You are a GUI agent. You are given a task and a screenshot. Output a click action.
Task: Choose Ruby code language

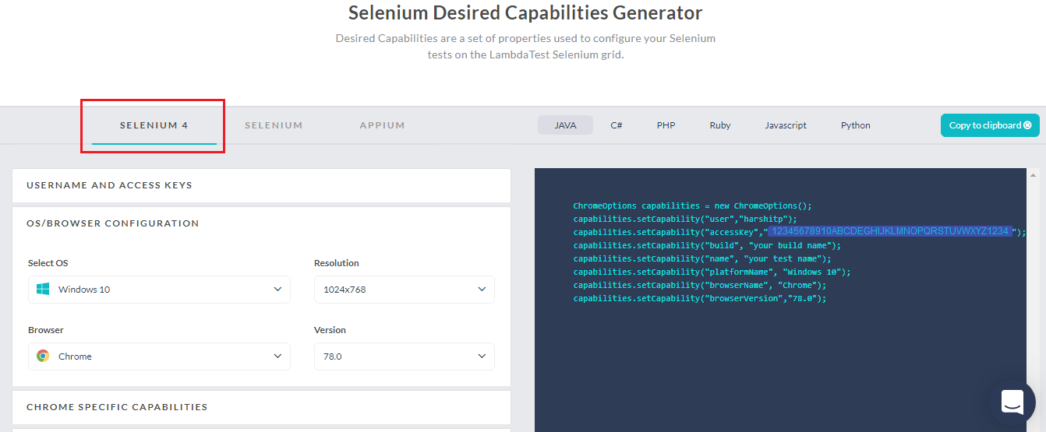pos(719,125)
